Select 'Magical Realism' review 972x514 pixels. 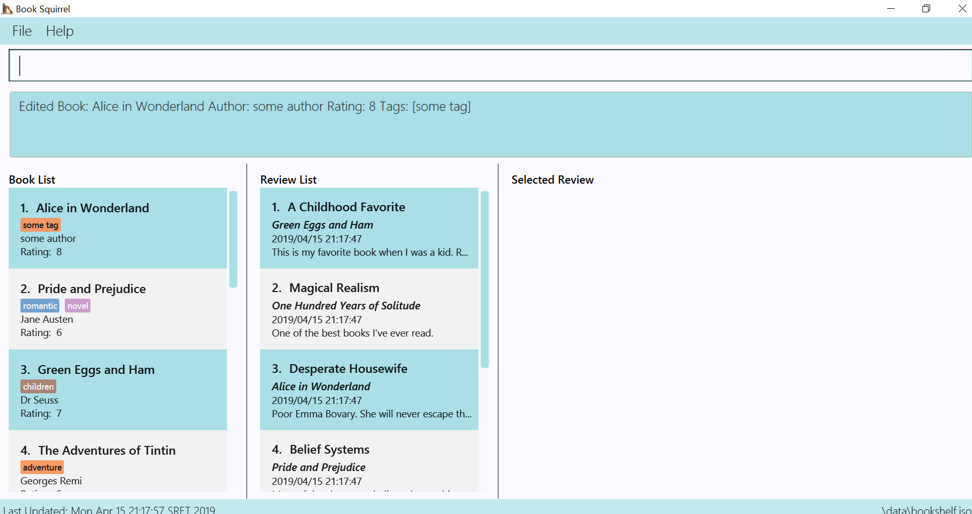(369, 309)
